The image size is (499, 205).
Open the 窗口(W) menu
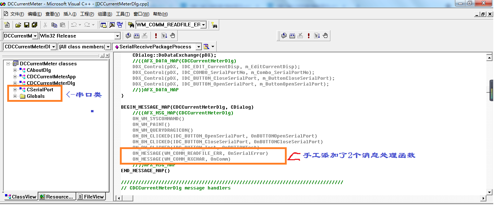point(141,14)
